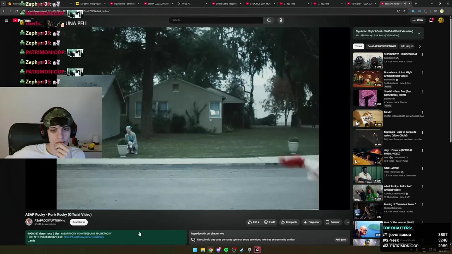
Task: Open the Tyler, The Creator channel name
Action: (x=392, y=172)
